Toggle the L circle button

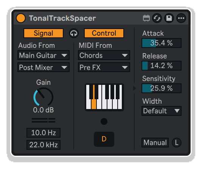click(x=177, y=143)
